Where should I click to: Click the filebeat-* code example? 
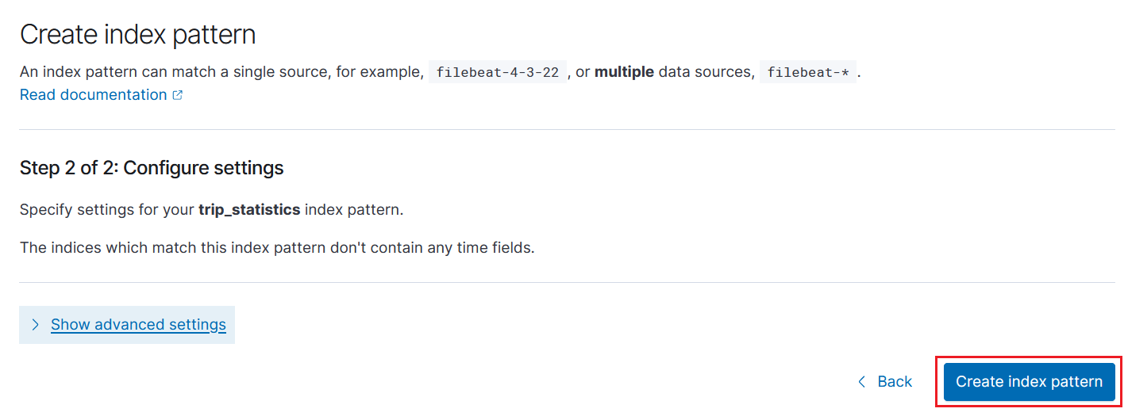(808, 73)
